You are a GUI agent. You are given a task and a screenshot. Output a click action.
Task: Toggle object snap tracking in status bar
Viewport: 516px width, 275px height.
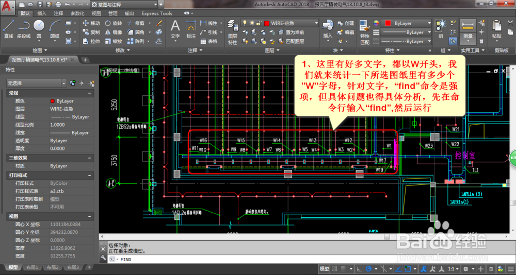point(399,269)
